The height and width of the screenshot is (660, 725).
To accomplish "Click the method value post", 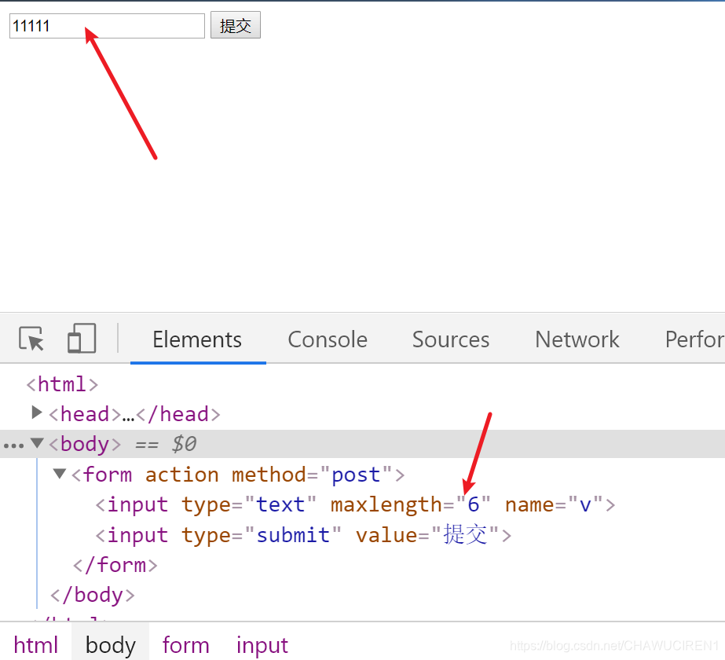I will pyautogui.click(x=356, y=475).
